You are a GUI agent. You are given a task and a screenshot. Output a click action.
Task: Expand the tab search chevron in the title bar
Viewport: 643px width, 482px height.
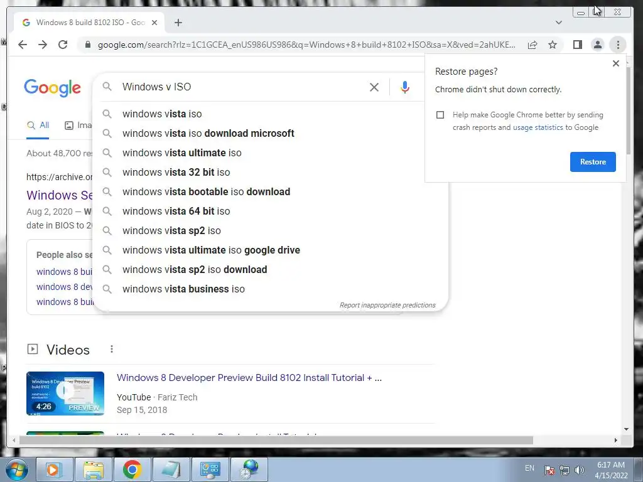coord(558,23)
